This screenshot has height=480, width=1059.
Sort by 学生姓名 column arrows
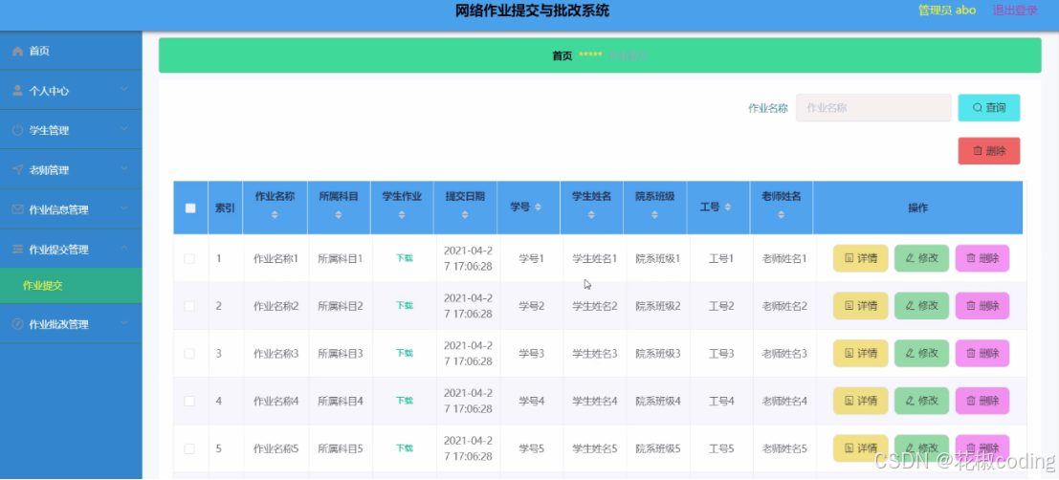(591, 215)
